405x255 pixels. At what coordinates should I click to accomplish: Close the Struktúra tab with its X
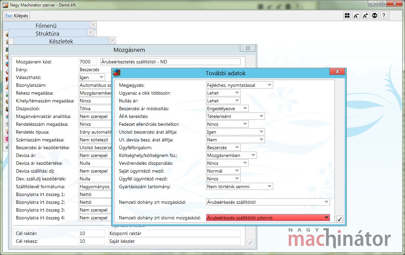[x=90, y=33]
